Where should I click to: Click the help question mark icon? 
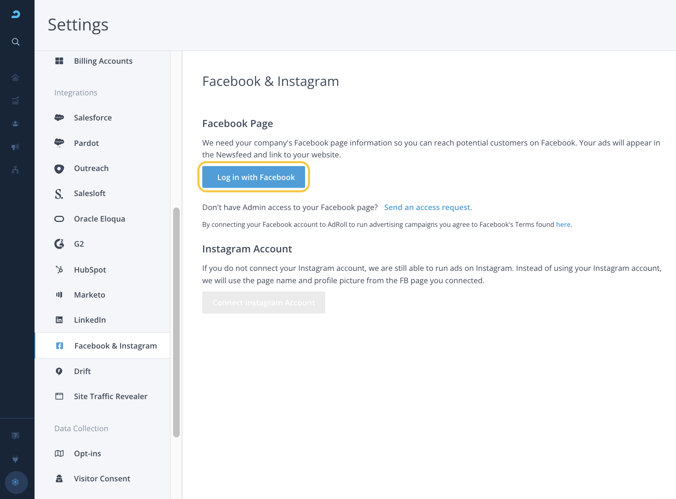16,436
